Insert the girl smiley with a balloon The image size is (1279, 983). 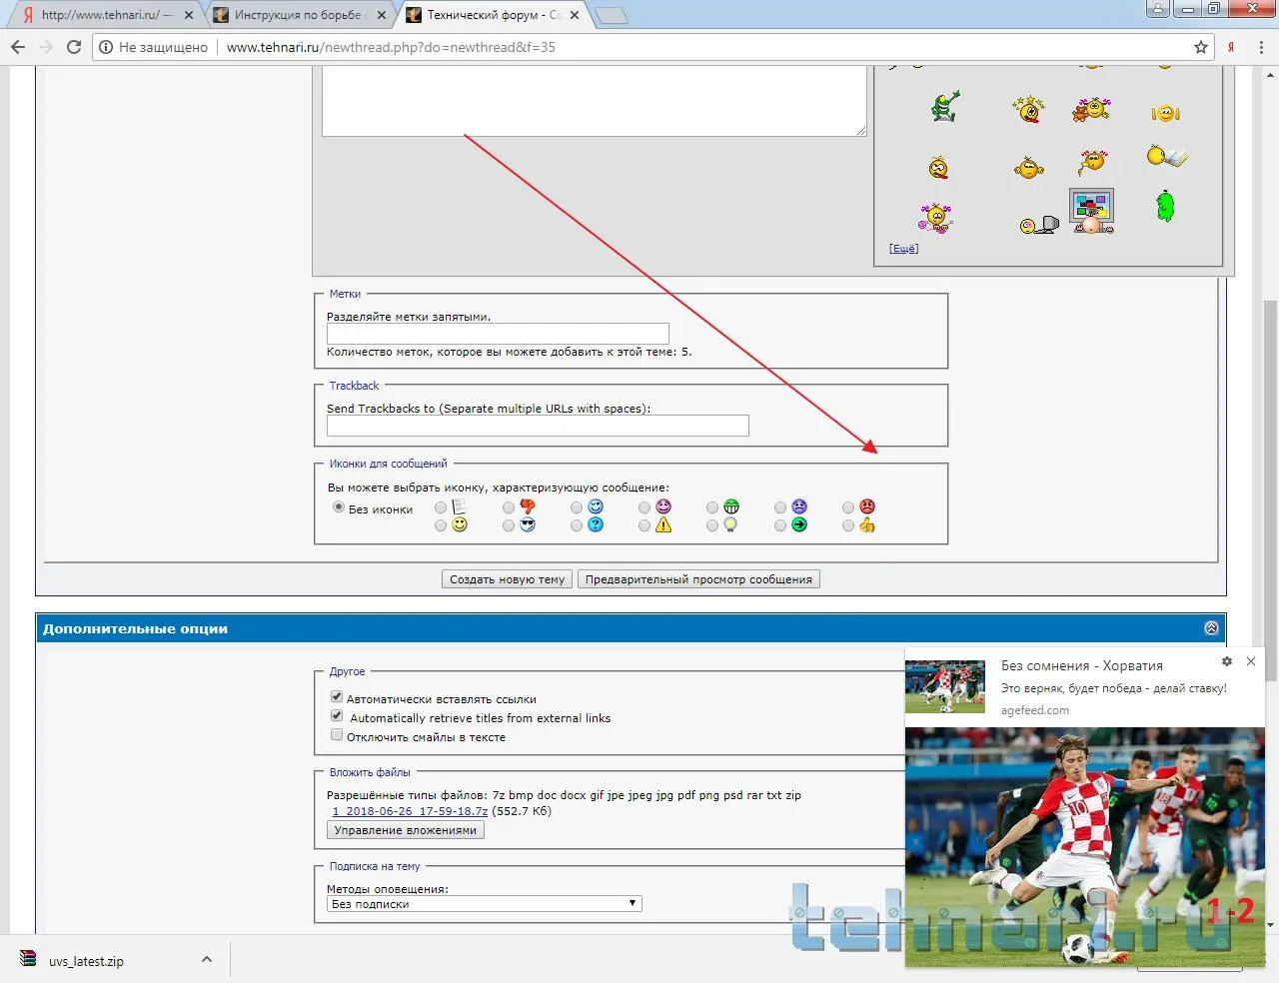click(1092, 161)
